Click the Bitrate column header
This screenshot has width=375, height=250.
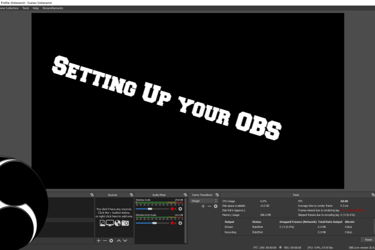point(349,222)
